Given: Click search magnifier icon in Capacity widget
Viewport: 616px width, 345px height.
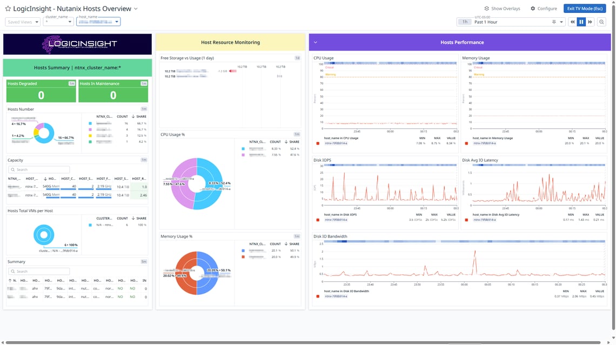Looking at the screenshot, I should 13,170.
